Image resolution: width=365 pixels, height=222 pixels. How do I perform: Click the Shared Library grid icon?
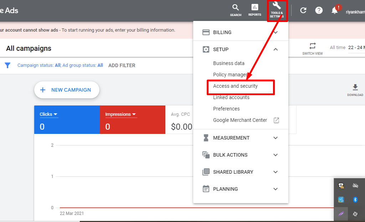[x=206, y=172]
